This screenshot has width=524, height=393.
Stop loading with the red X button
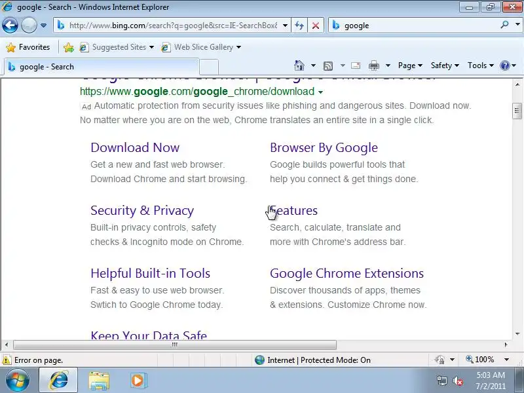316,26
